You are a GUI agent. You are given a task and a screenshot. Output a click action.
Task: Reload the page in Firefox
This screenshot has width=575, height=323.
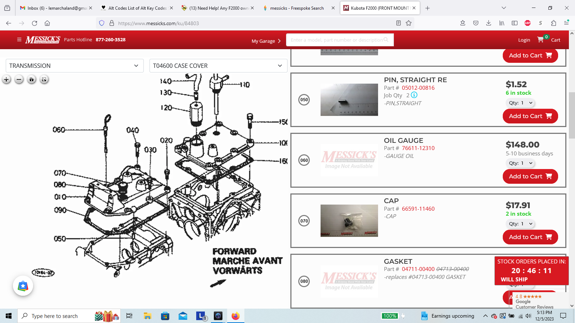point(34,23)
